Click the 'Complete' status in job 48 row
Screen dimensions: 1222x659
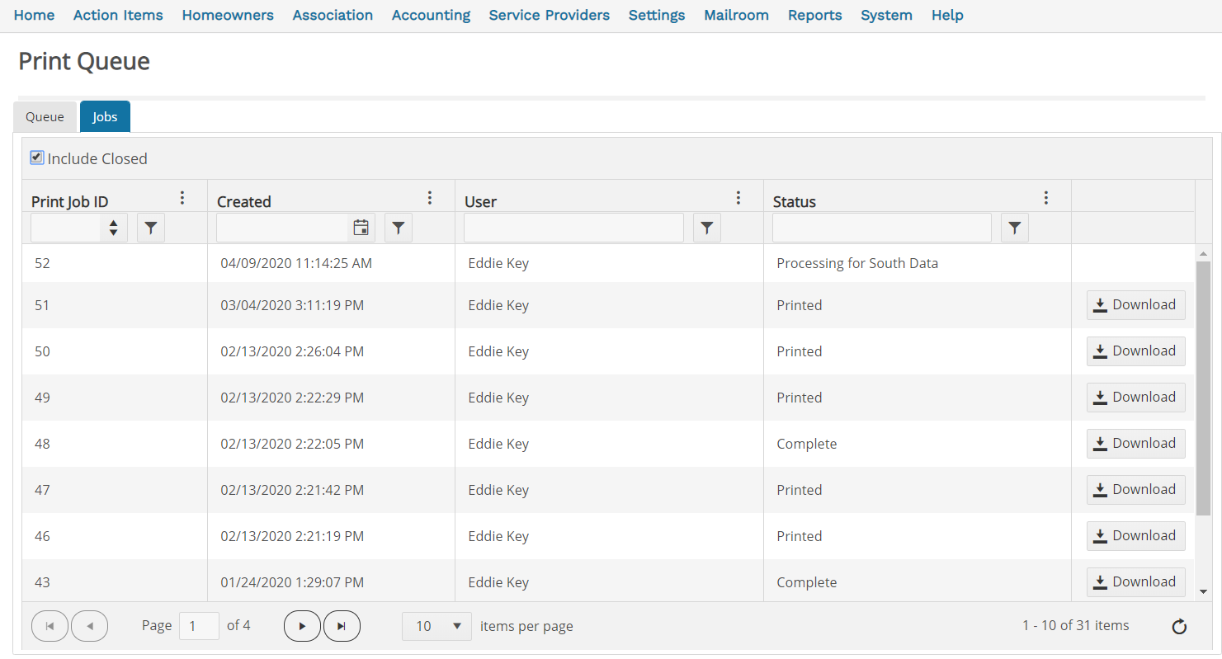coord(806,444)
